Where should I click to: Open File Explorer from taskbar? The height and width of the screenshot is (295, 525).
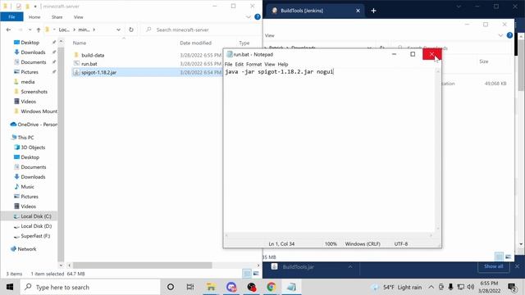[211, 287]
